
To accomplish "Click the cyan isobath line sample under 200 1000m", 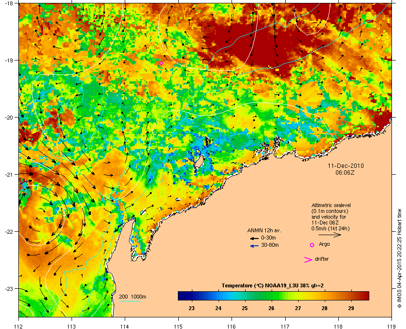I will click(130, 301).
